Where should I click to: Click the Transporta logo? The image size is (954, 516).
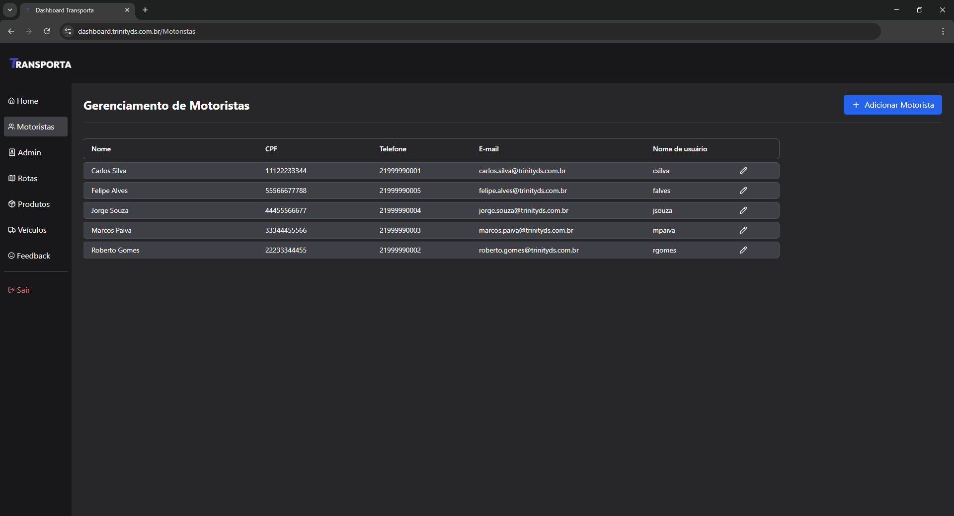coord(41,64)
